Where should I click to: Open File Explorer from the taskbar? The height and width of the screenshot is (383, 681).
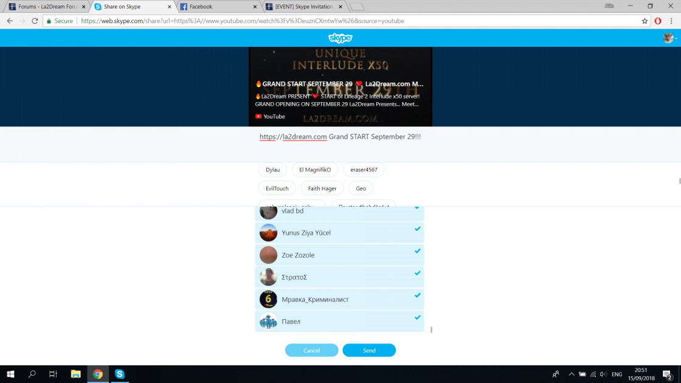[x=75, y=374]
